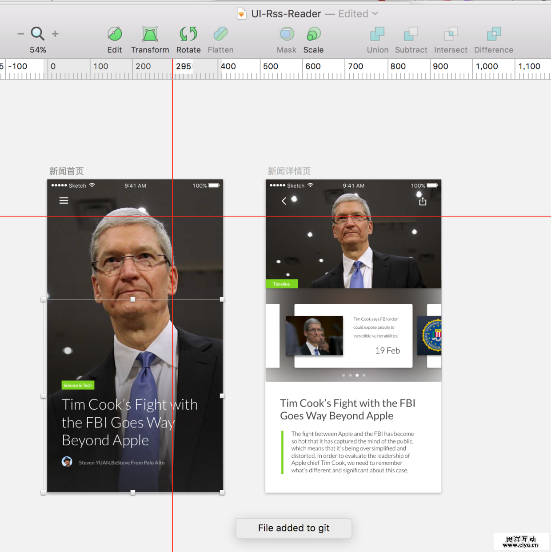This screenshot has width=551, height=552.
Task: Expand the Edited document title dropdown
Action: point(375,14)
